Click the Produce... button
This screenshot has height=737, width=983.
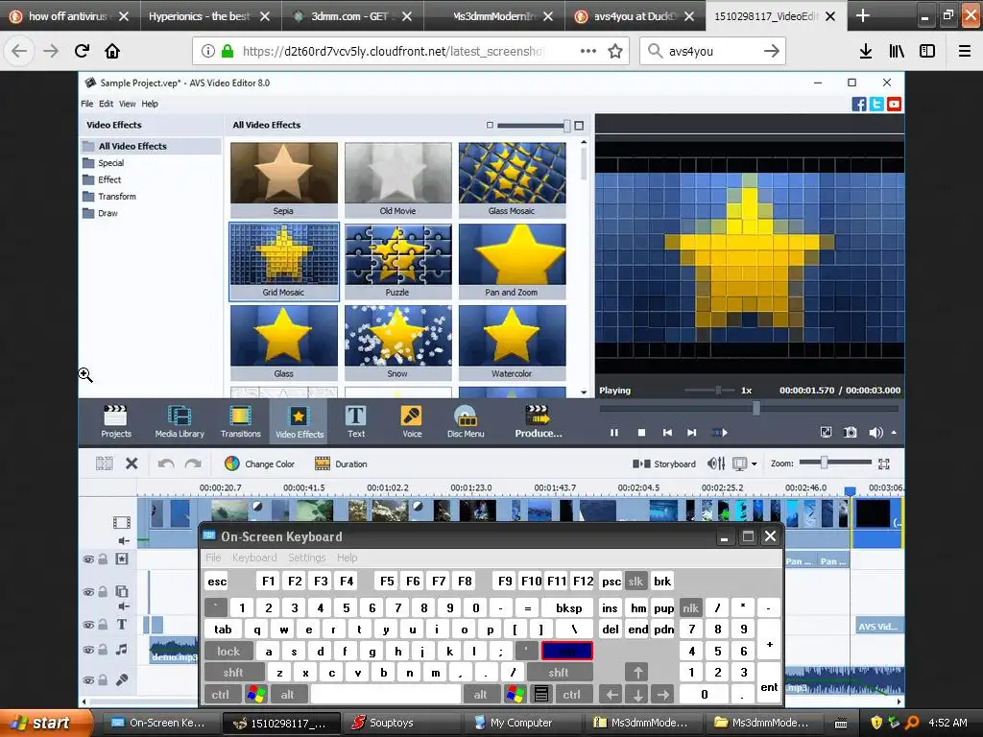pyautogui.click(x=538, y=421)
